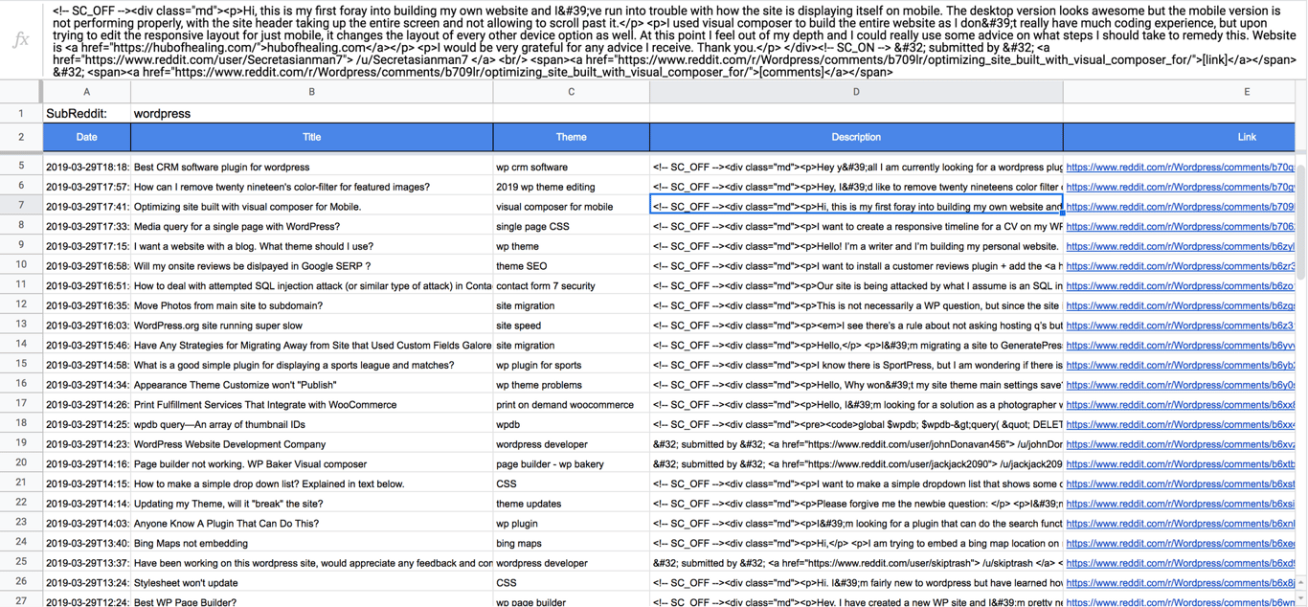Select title 'Will my onsite reviews be dislpayed'

click(311, 265)
